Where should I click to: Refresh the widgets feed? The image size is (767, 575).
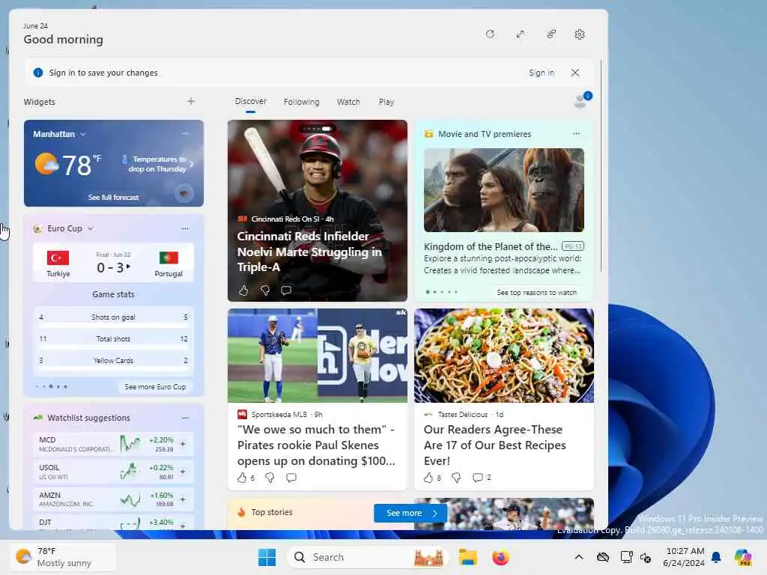(490, 34)
